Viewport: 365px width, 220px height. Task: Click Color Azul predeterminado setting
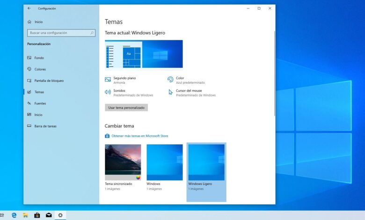point(190,80)
